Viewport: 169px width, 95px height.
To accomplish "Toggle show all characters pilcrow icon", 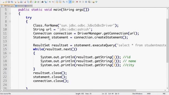I will 67,2.
